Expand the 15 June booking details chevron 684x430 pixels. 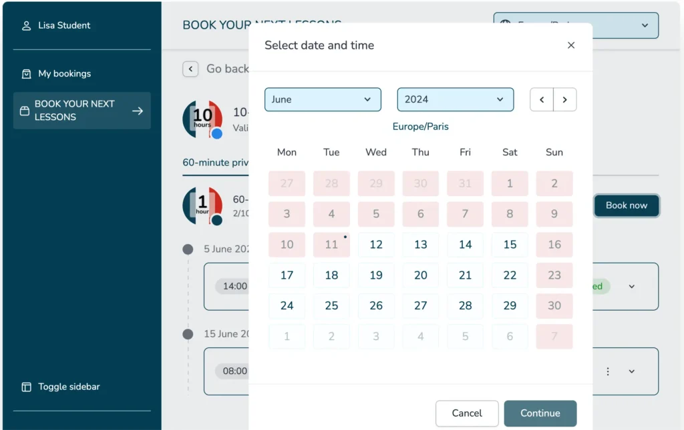coord(632,371)
